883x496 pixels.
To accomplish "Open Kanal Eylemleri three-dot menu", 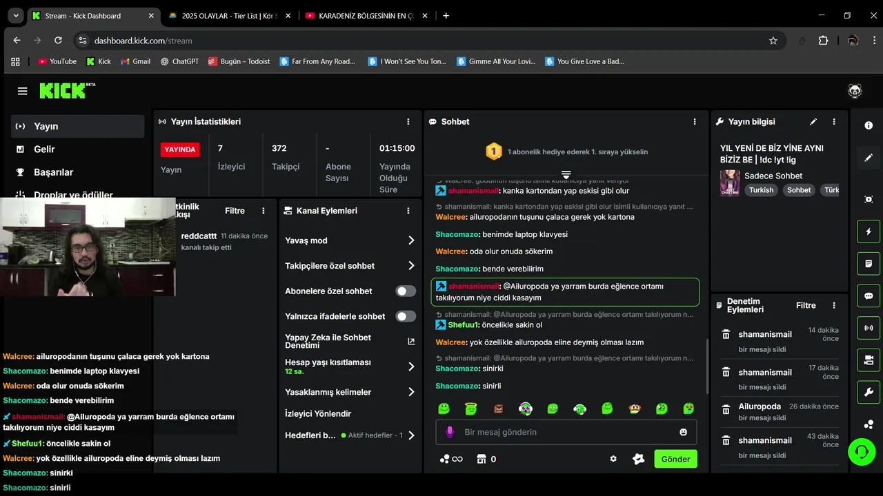I will (408, 211).
